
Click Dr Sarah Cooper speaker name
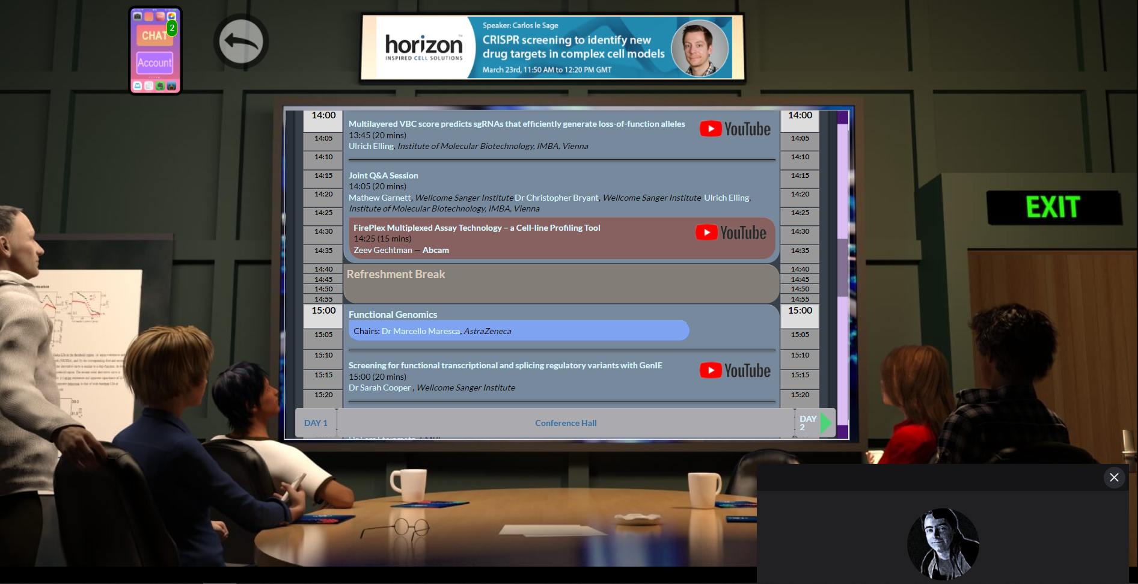tap(379, 388)
